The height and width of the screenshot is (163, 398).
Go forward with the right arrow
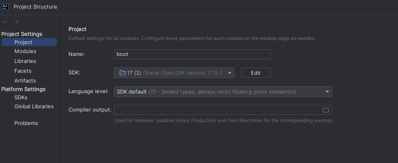pyautogui.click(x=16, y=22)
